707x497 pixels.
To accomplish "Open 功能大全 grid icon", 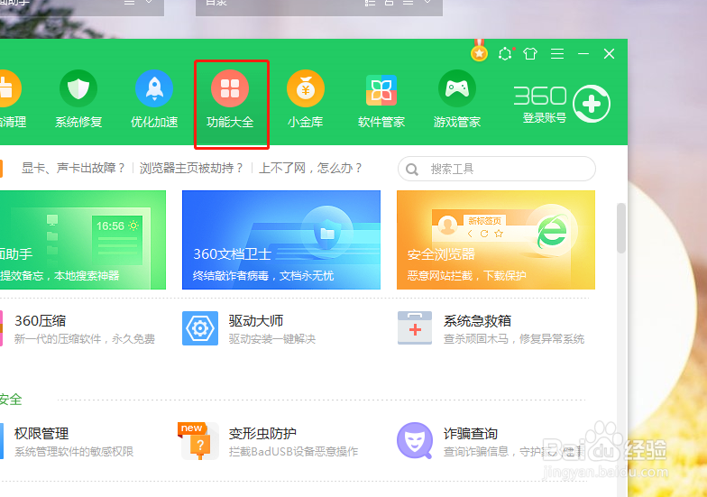I will [230, 88].
